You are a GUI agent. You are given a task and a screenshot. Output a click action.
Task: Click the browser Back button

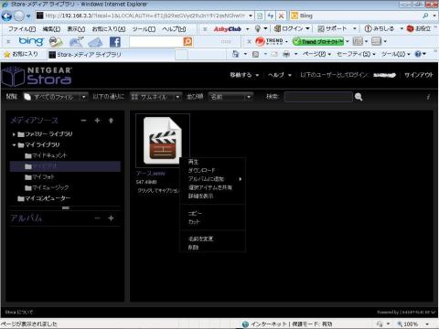pos(6,16)
